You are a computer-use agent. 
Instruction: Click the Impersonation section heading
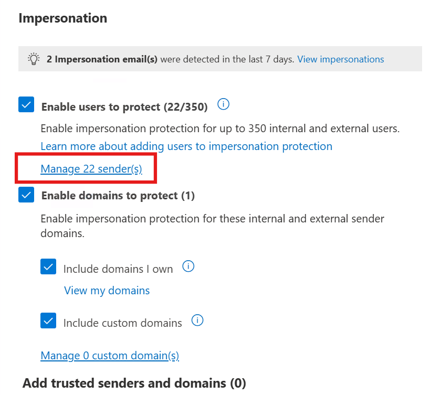(62, 18)
